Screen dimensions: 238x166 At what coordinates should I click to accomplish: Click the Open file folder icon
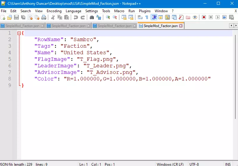(x=10, y=18)
